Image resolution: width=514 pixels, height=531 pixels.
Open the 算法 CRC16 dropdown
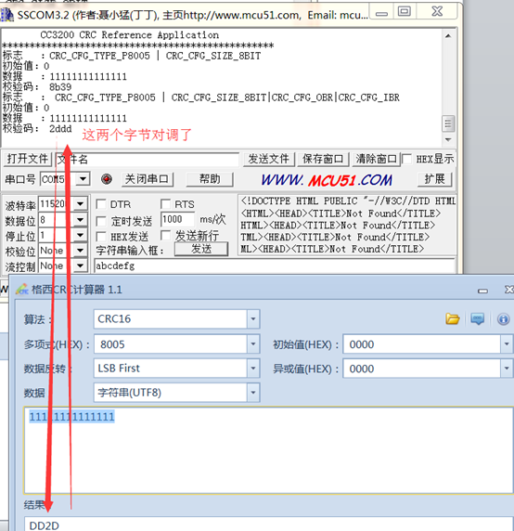point(253,319)
